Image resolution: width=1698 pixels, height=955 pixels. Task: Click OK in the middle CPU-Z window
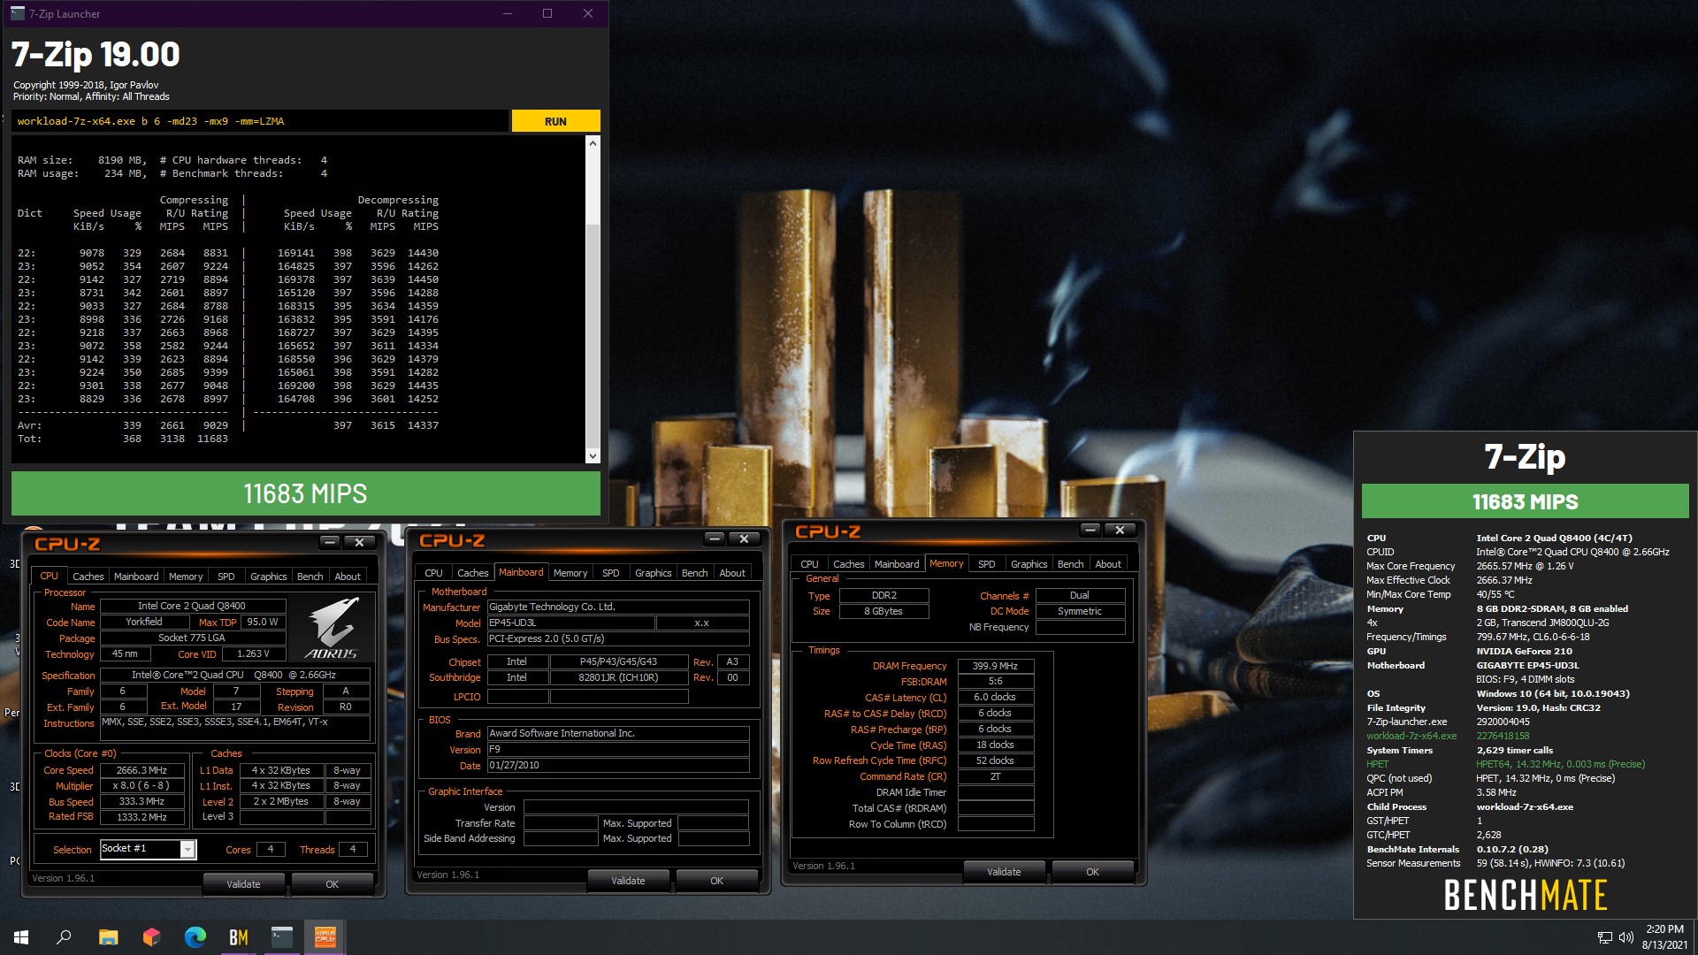click(x=716, y=881)
